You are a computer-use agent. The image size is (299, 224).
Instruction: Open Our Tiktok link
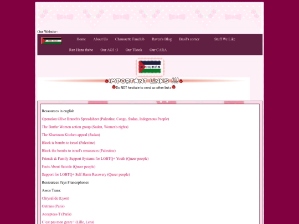pos(133,50)
